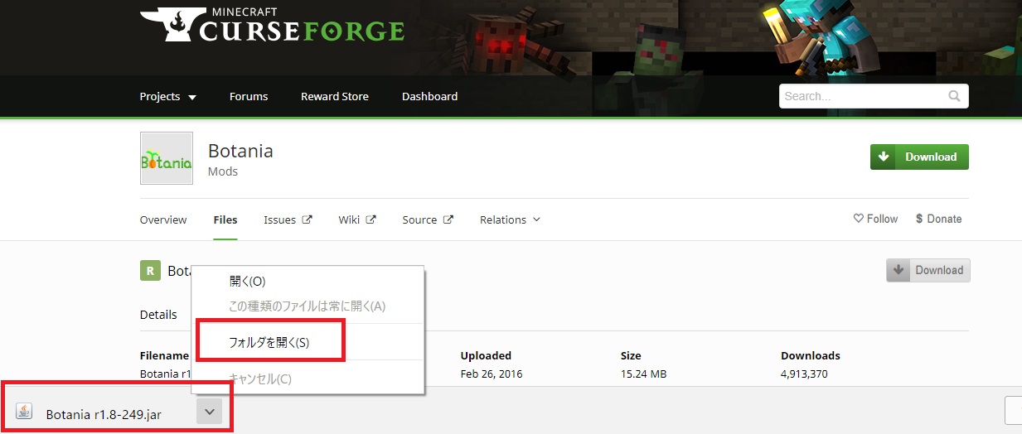The height and width of the screenshot is (434, 1022).
Task: Click the Mods category label
Action: pyautogui.click(x=223, y=171)
